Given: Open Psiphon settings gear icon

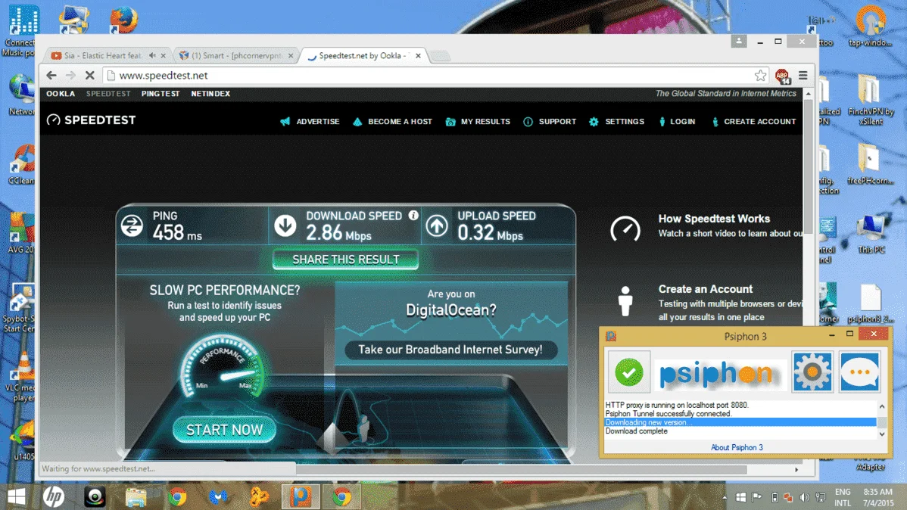Looking at the screenshot, I should 812,372.
